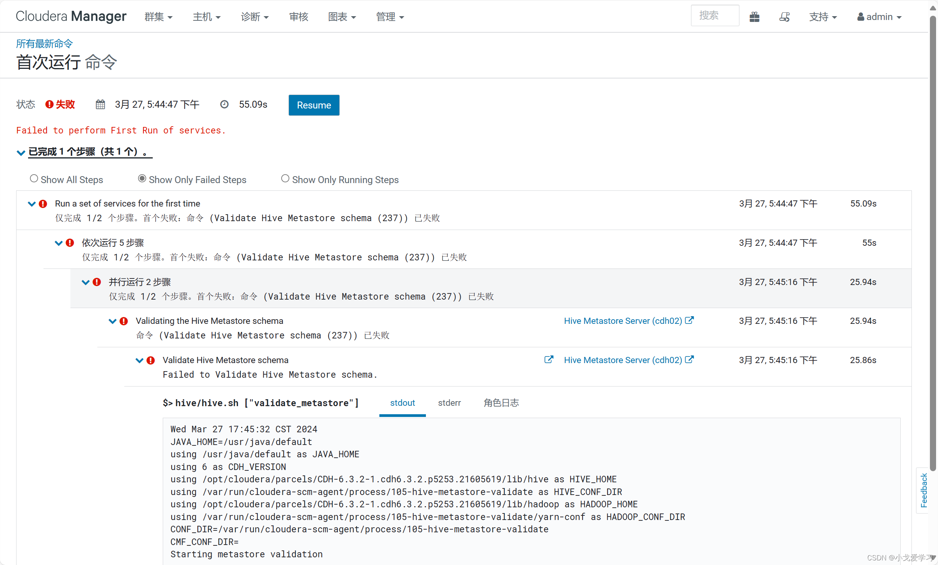Select Show Only Running Steps radio button
Viewport: 938px width, 565px height.
285,179
